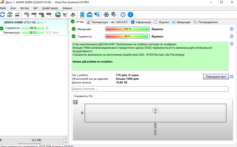Click the Повторити тест button
Image resolution: width=237 pixels, height=147 pixels.
pos(216,77)
